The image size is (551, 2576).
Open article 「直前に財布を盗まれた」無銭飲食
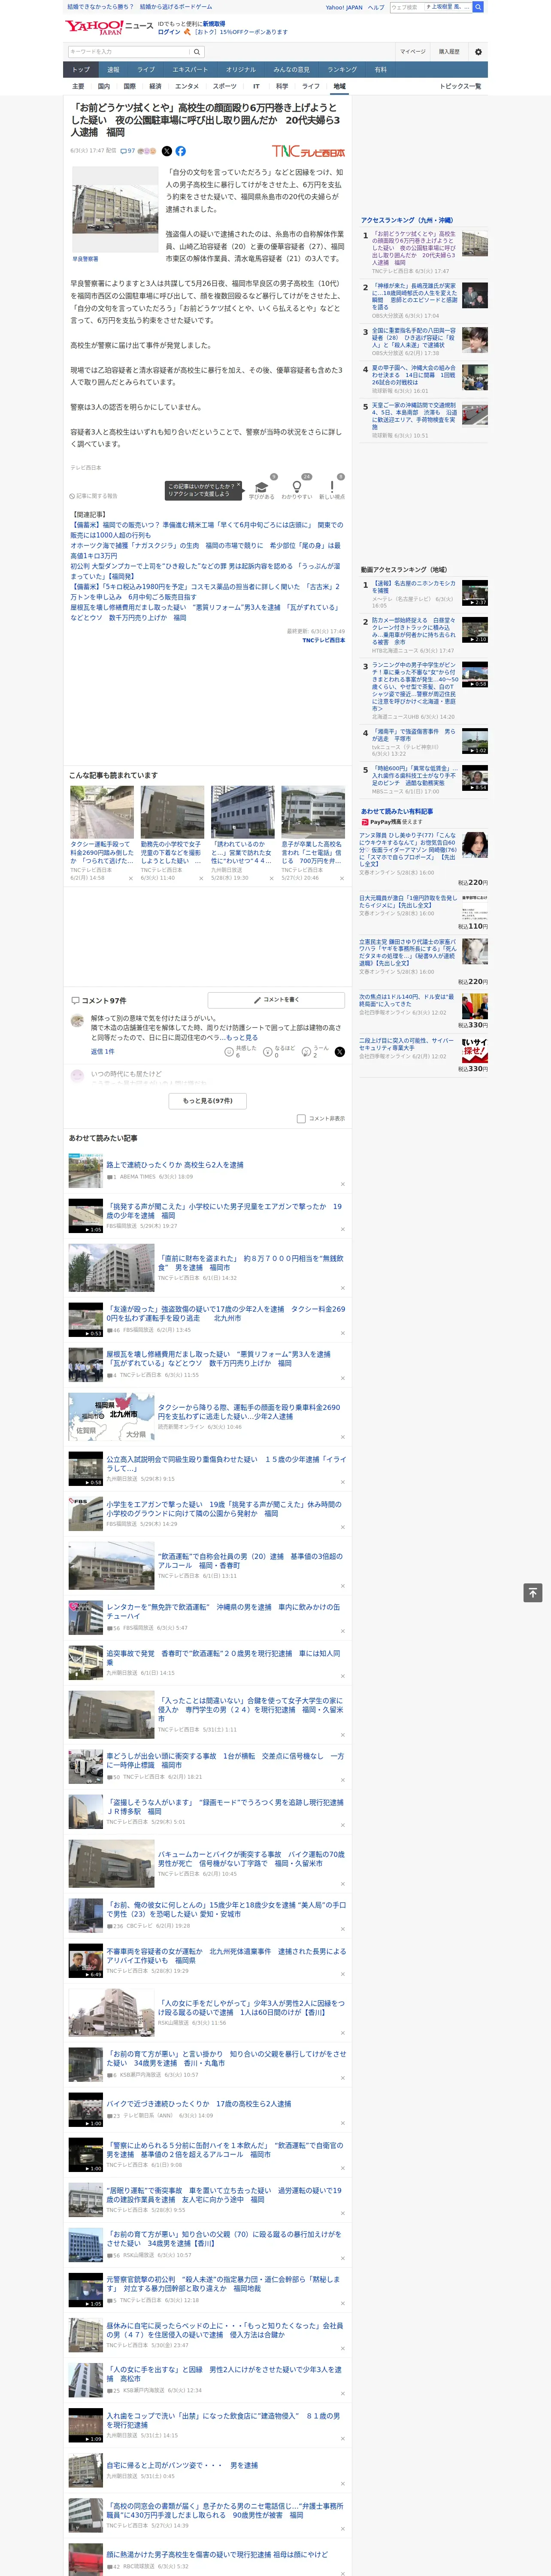pyautogui.click(x=250, y=1263)
